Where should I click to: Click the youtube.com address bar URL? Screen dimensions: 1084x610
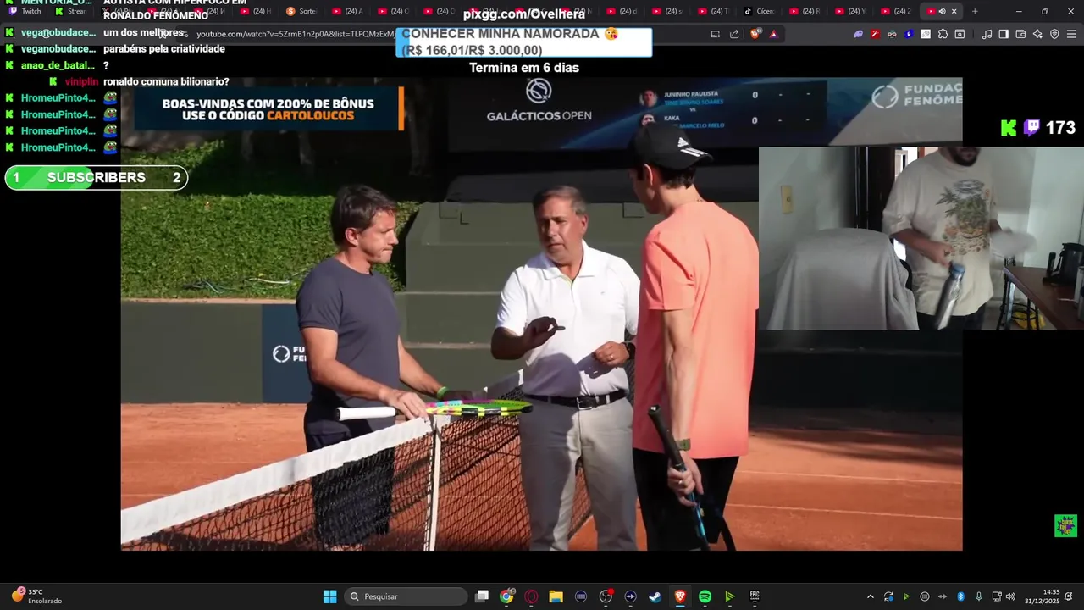296,34
